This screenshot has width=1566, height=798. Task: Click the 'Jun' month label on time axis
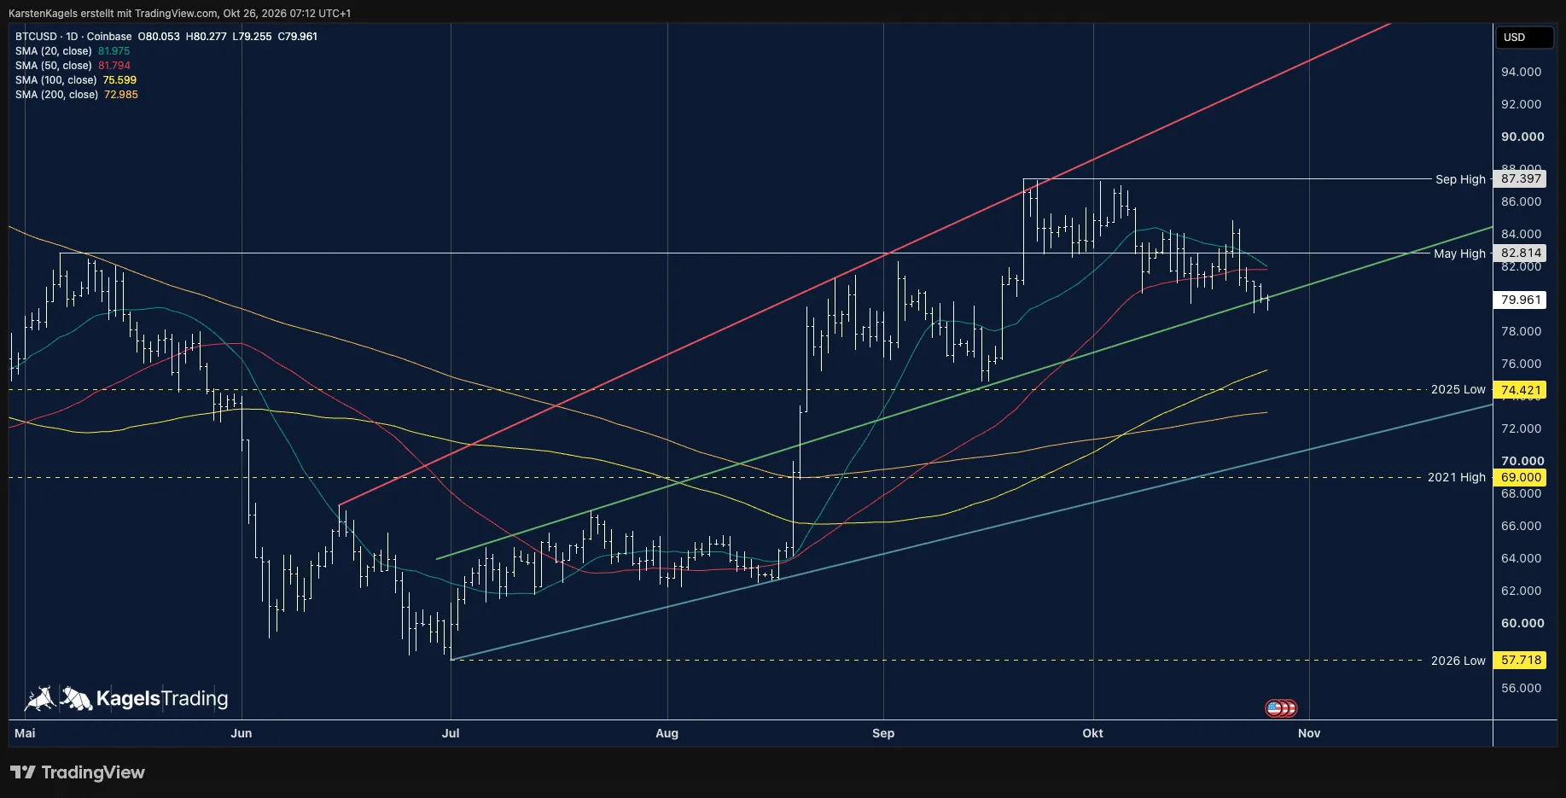[x=242, y=733]
